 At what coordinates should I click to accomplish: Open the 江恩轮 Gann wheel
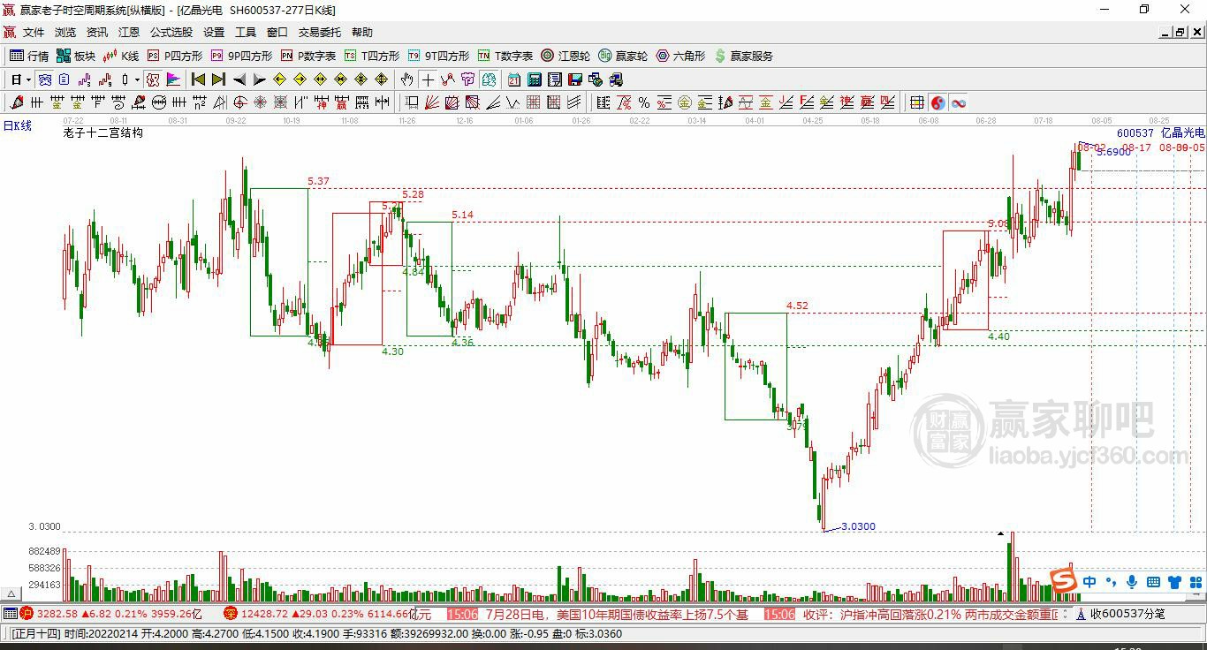tap(566, 56)
